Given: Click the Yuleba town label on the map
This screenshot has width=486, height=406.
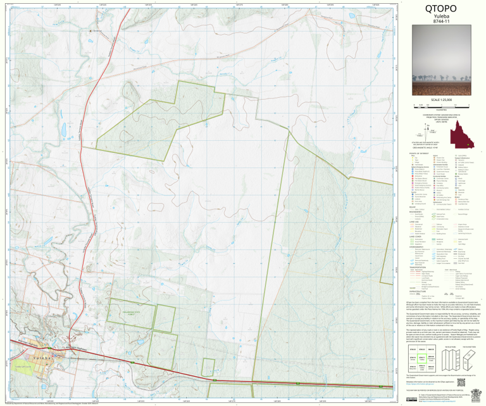Looking at the screenshot, I should (x=42, y=358).
